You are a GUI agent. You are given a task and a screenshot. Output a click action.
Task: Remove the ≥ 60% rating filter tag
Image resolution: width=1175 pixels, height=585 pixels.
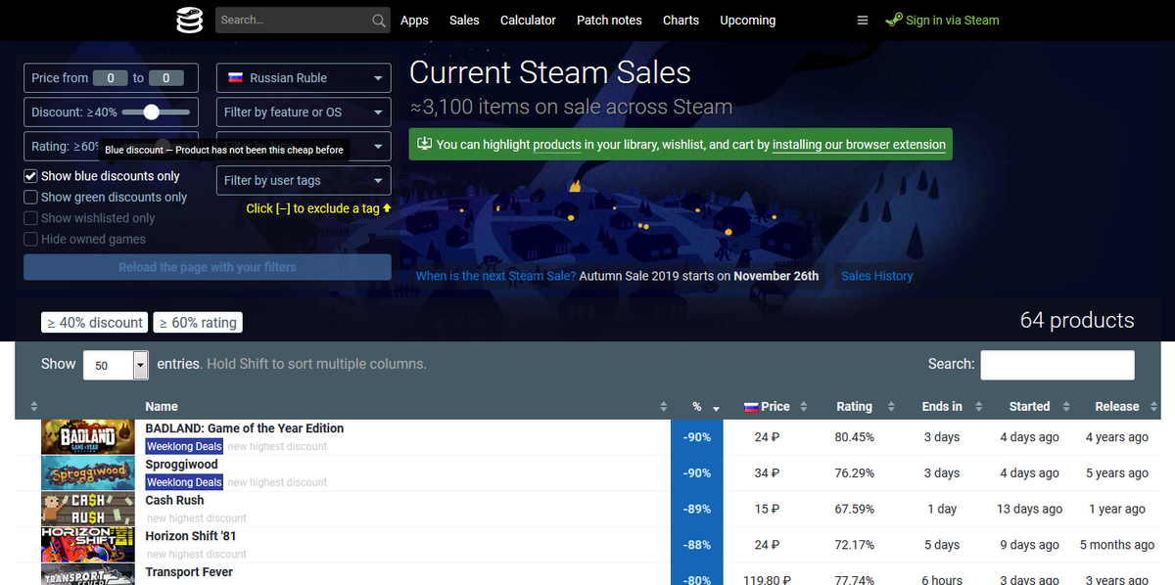tap(197, 323)
